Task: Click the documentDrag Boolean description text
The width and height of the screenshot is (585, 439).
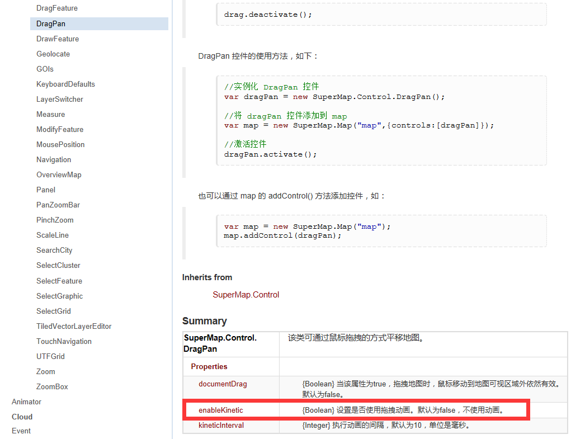Action: 431,389
